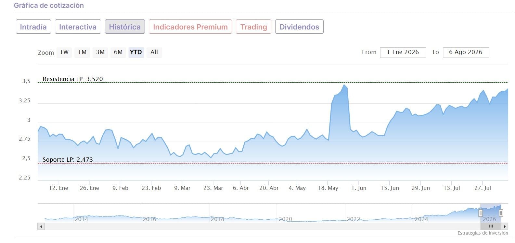Choose the 6M zoom range
Screen dimensions: 515x243
[x=118, y=52]
